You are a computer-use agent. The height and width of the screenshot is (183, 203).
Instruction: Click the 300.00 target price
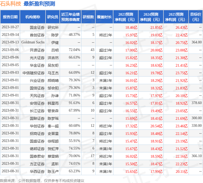197,118
